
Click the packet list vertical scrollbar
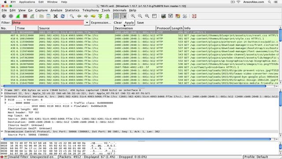click(280, 35)
